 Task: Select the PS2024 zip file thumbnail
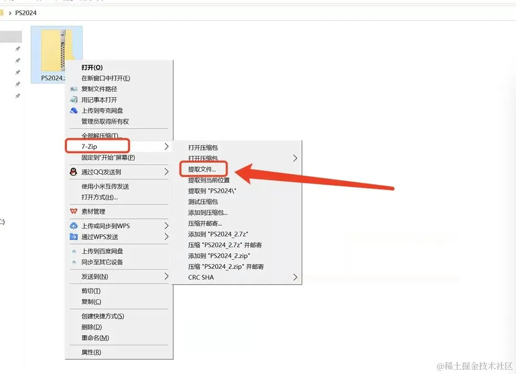[x=56, y=50]
